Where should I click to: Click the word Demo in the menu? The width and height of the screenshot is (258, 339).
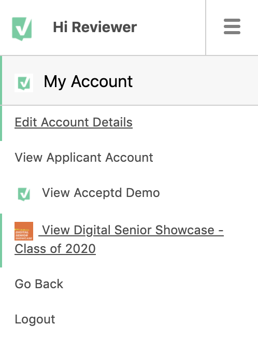coord(143,193)
